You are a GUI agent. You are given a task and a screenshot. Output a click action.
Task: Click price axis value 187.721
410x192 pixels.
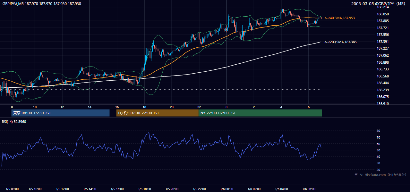[383, 28]
